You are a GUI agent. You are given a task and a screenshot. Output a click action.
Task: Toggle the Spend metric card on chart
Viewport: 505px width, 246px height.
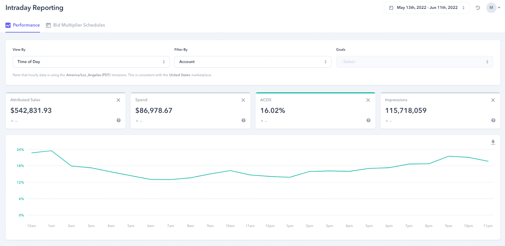pos(191,110)
